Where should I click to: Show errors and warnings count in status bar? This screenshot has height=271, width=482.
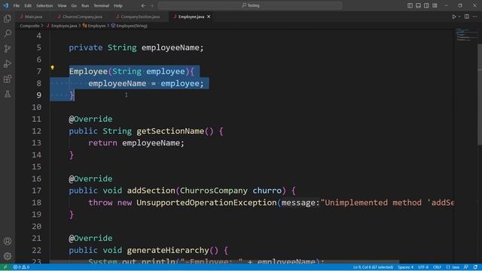pyautogui.click(x=21, y=267)
